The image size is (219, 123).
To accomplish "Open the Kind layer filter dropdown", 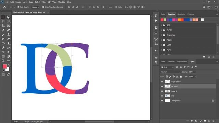I will click(167, 67).
